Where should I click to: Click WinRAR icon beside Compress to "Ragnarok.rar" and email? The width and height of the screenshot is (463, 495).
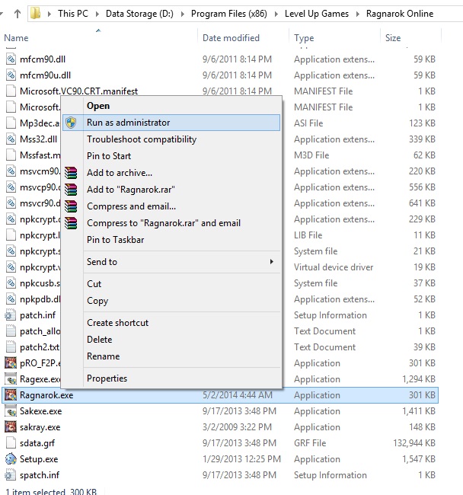coord(71,223)
